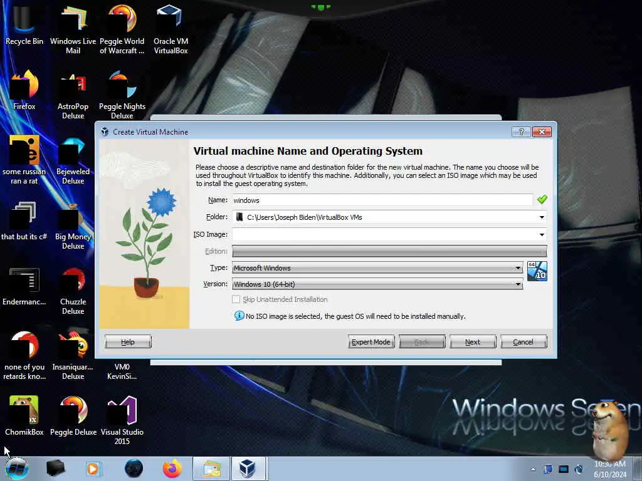This screenshot has width=642, height=481.
Task: Click the info icon beside No ISO message
Action: point(239,316)
